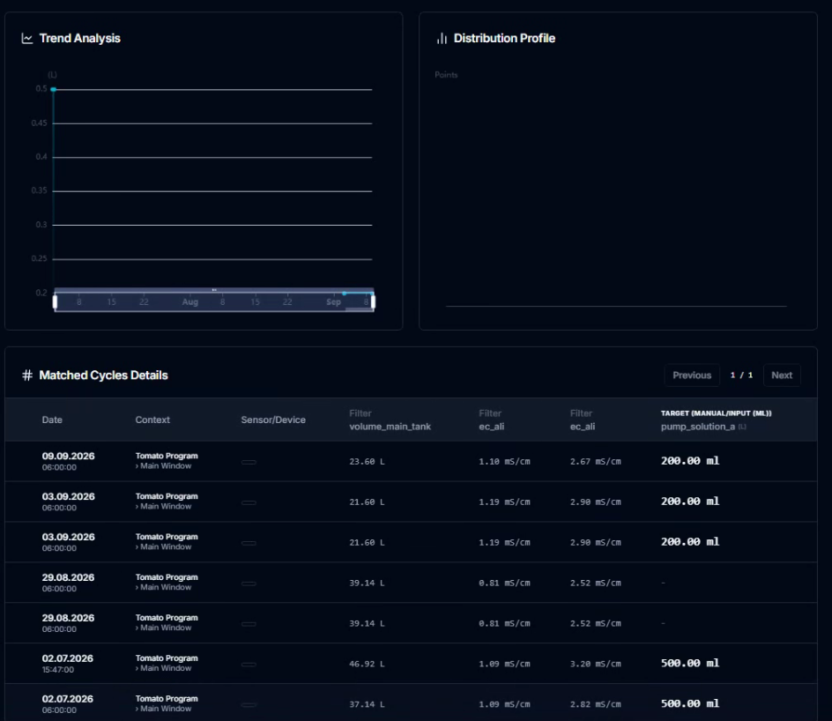Click the Points axis label in Distribution Profile
Viewport: 832px width, 721px height.
coord(446,75)
